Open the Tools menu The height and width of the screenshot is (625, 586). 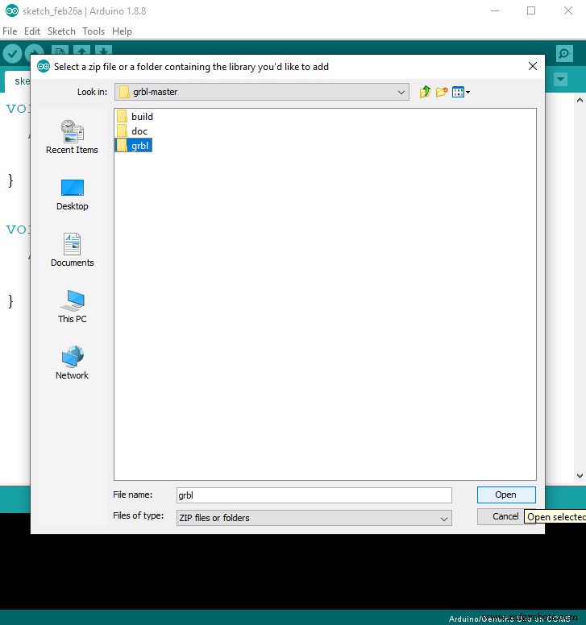click(x=94, y=31)
